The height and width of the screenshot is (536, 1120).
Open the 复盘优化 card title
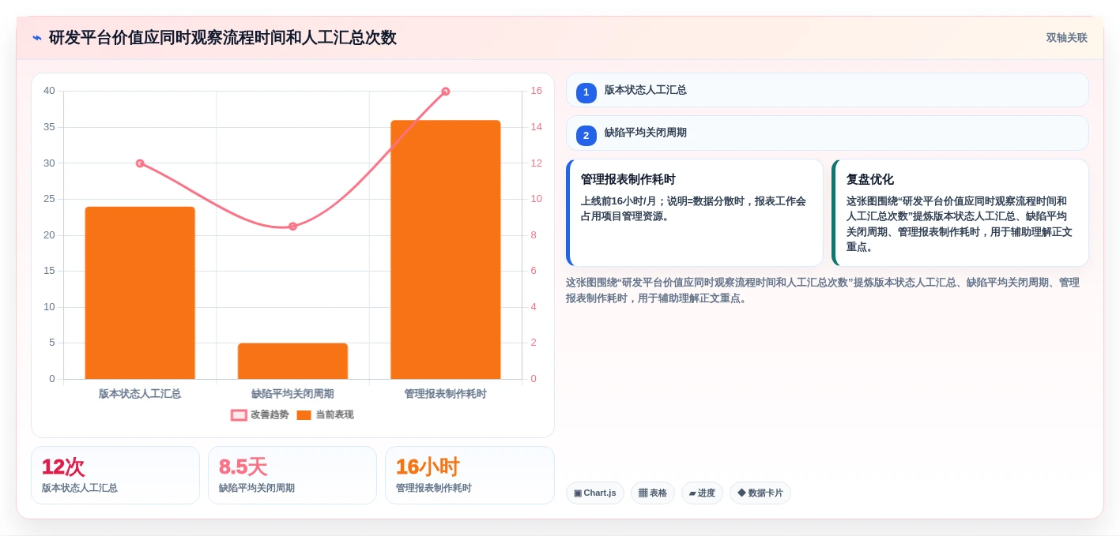[870, 179]
